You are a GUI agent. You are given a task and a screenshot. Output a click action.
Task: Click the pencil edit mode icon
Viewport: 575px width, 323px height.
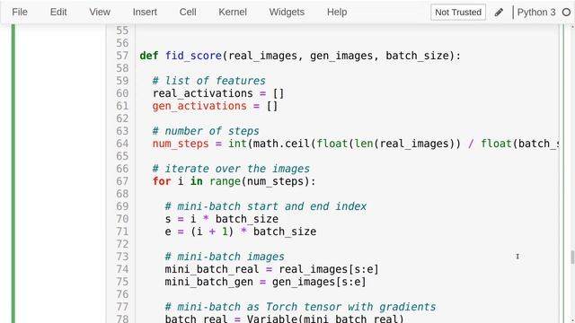point(499,13)
